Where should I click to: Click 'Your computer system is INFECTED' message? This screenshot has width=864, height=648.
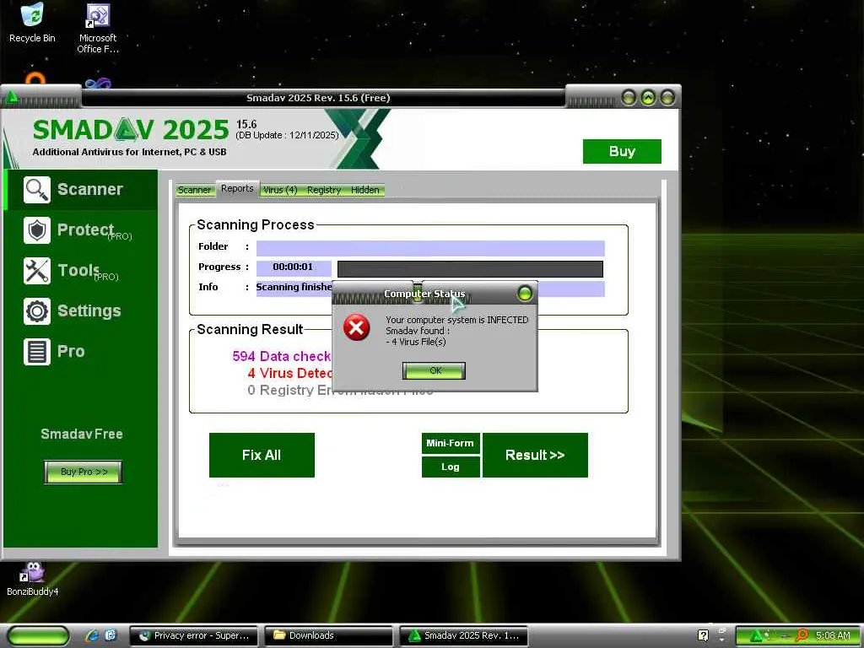click(x=456, y=320)
